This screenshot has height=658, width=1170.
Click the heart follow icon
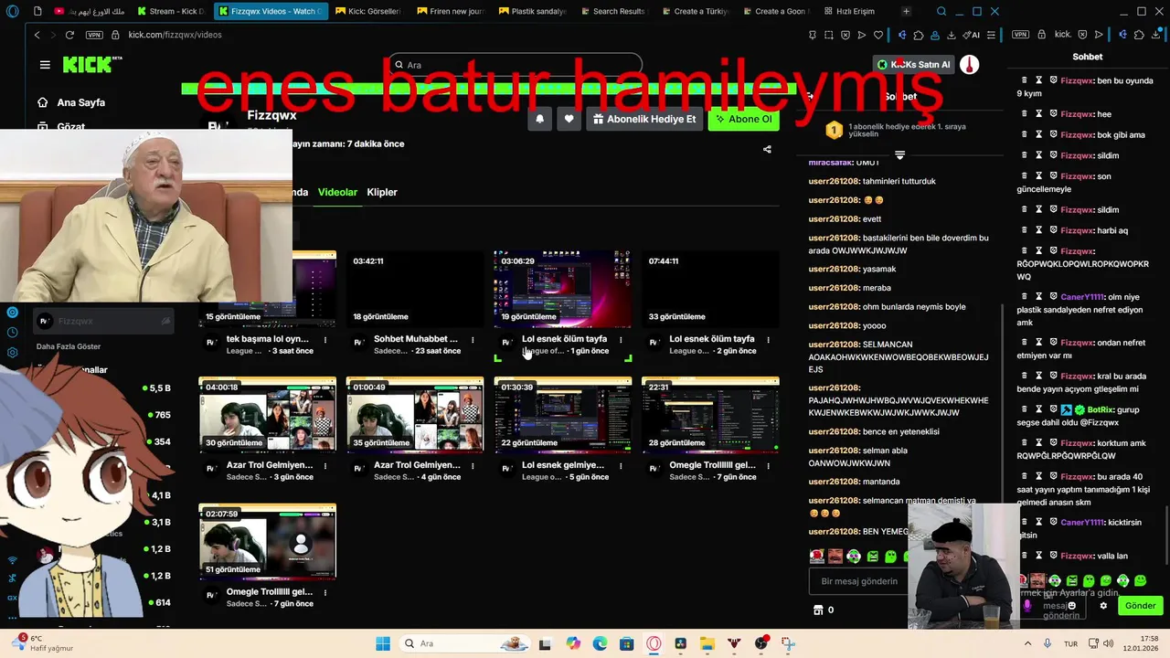[x=569, y=119]
